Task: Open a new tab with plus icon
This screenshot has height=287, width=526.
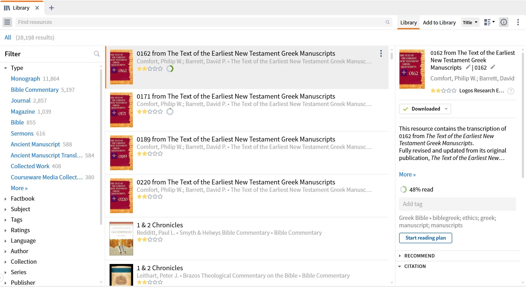Action: [x=51, y=8]
